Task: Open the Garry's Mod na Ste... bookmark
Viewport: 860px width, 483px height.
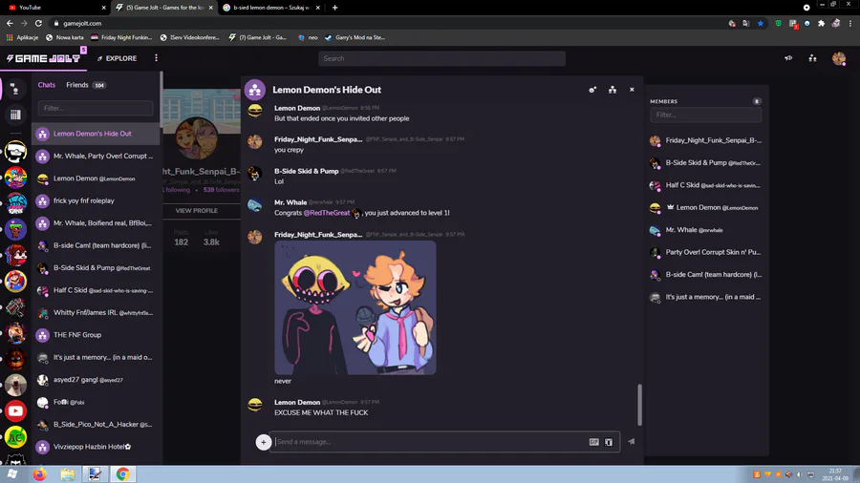Action: [x=355, y=38]
